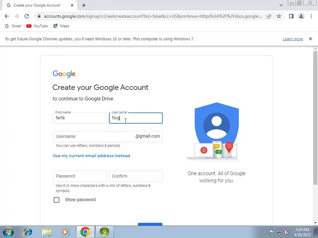Screen dimensions: 318x238
Task: Open Windows Media Player from the taskbar
Action: coord(66,232)
